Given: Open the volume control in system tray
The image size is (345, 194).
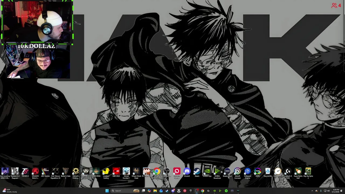Looking at the screenshot, I should click(x=328, y=191).
